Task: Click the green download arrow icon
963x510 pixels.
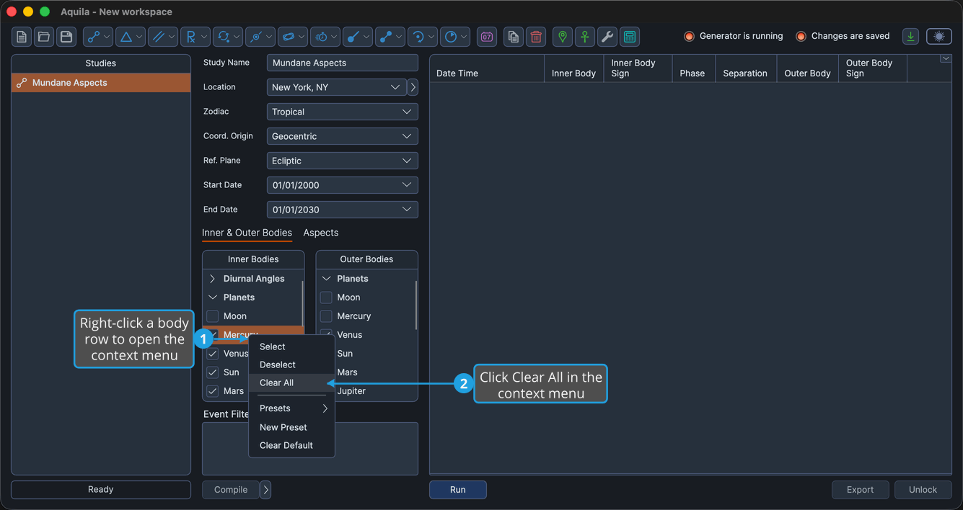Action: 911,37
